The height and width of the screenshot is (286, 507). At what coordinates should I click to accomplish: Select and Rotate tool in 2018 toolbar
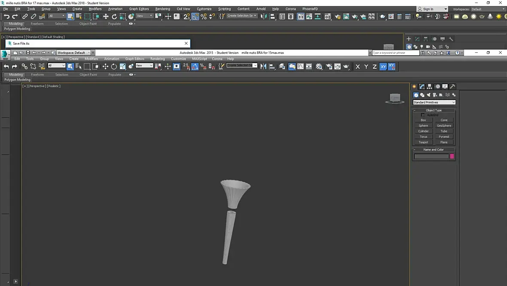pos(114,16)
